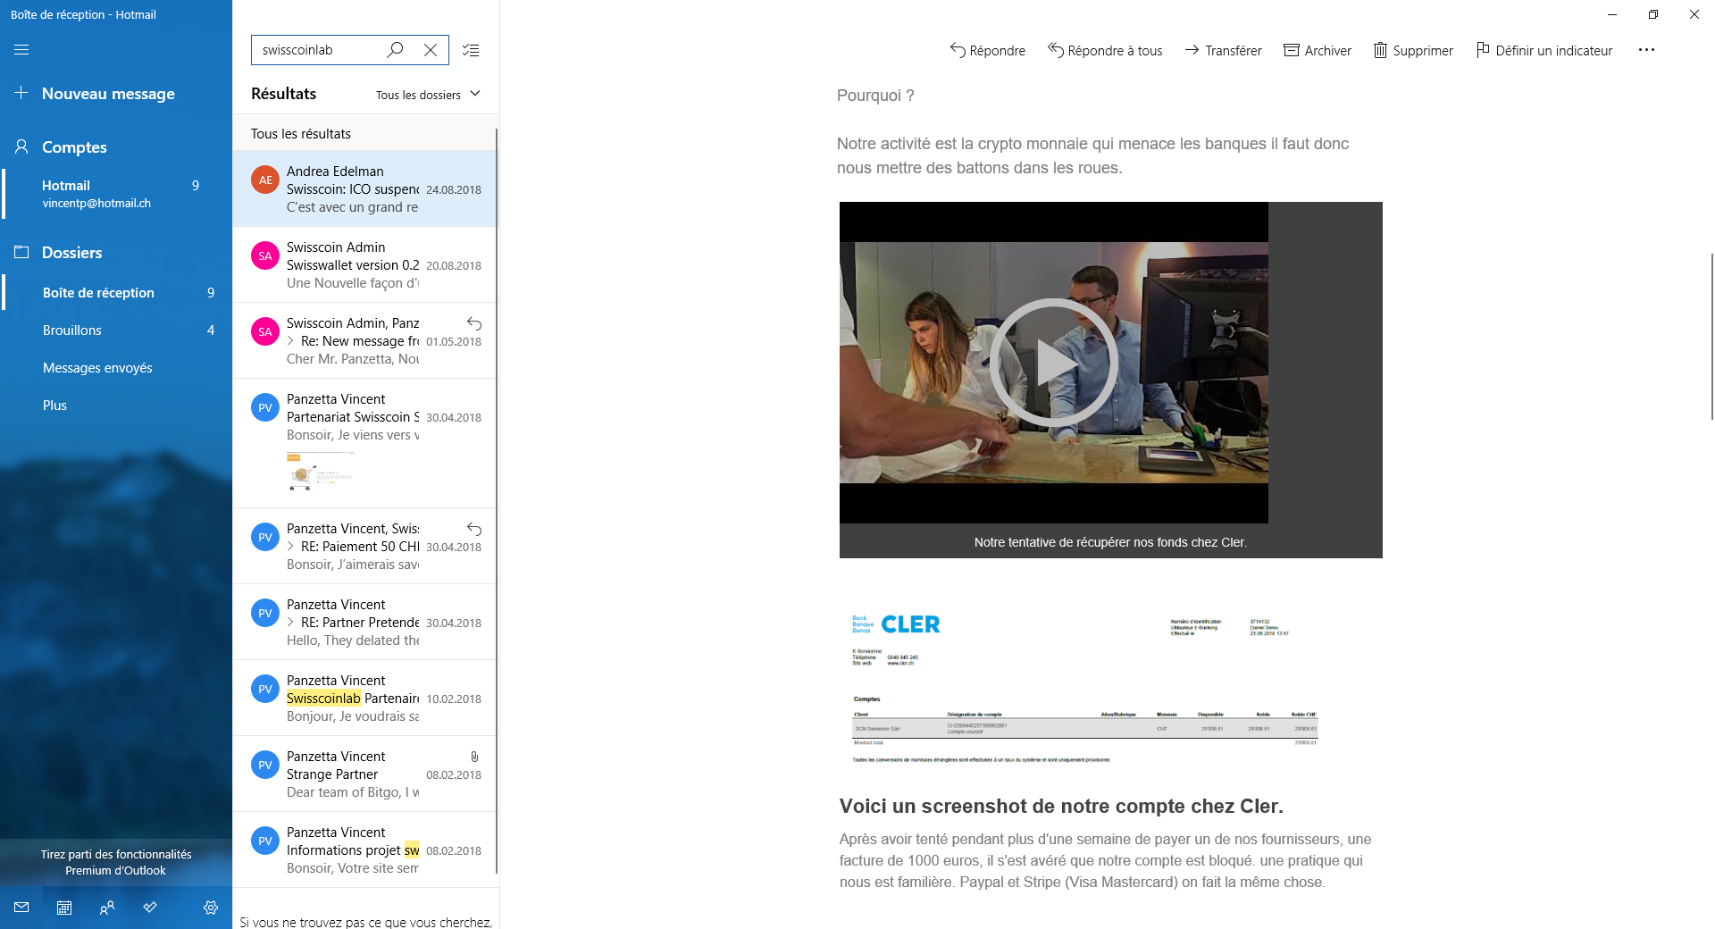Image resolution: width=1715 pixels, height=929 pixels.
Task: Open the To-Do checkmark icon
Action: point(150,908)
